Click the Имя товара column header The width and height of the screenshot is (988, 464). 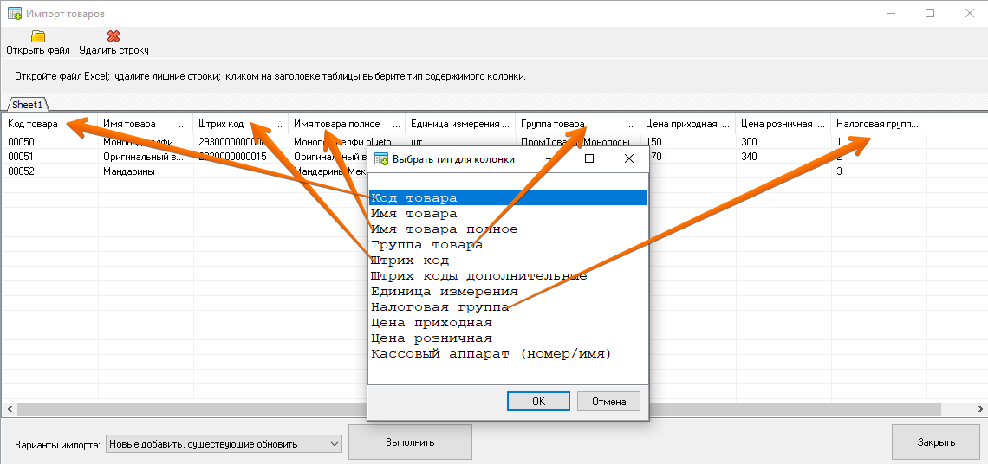pyautogui.click(x=146, y=124)
